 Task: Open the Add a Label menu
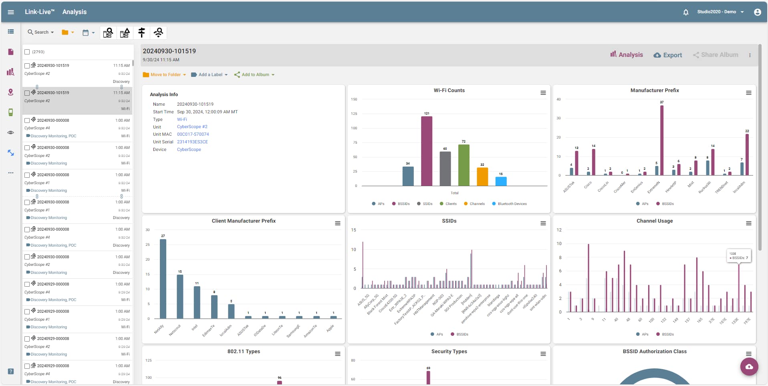coord(210,75)
